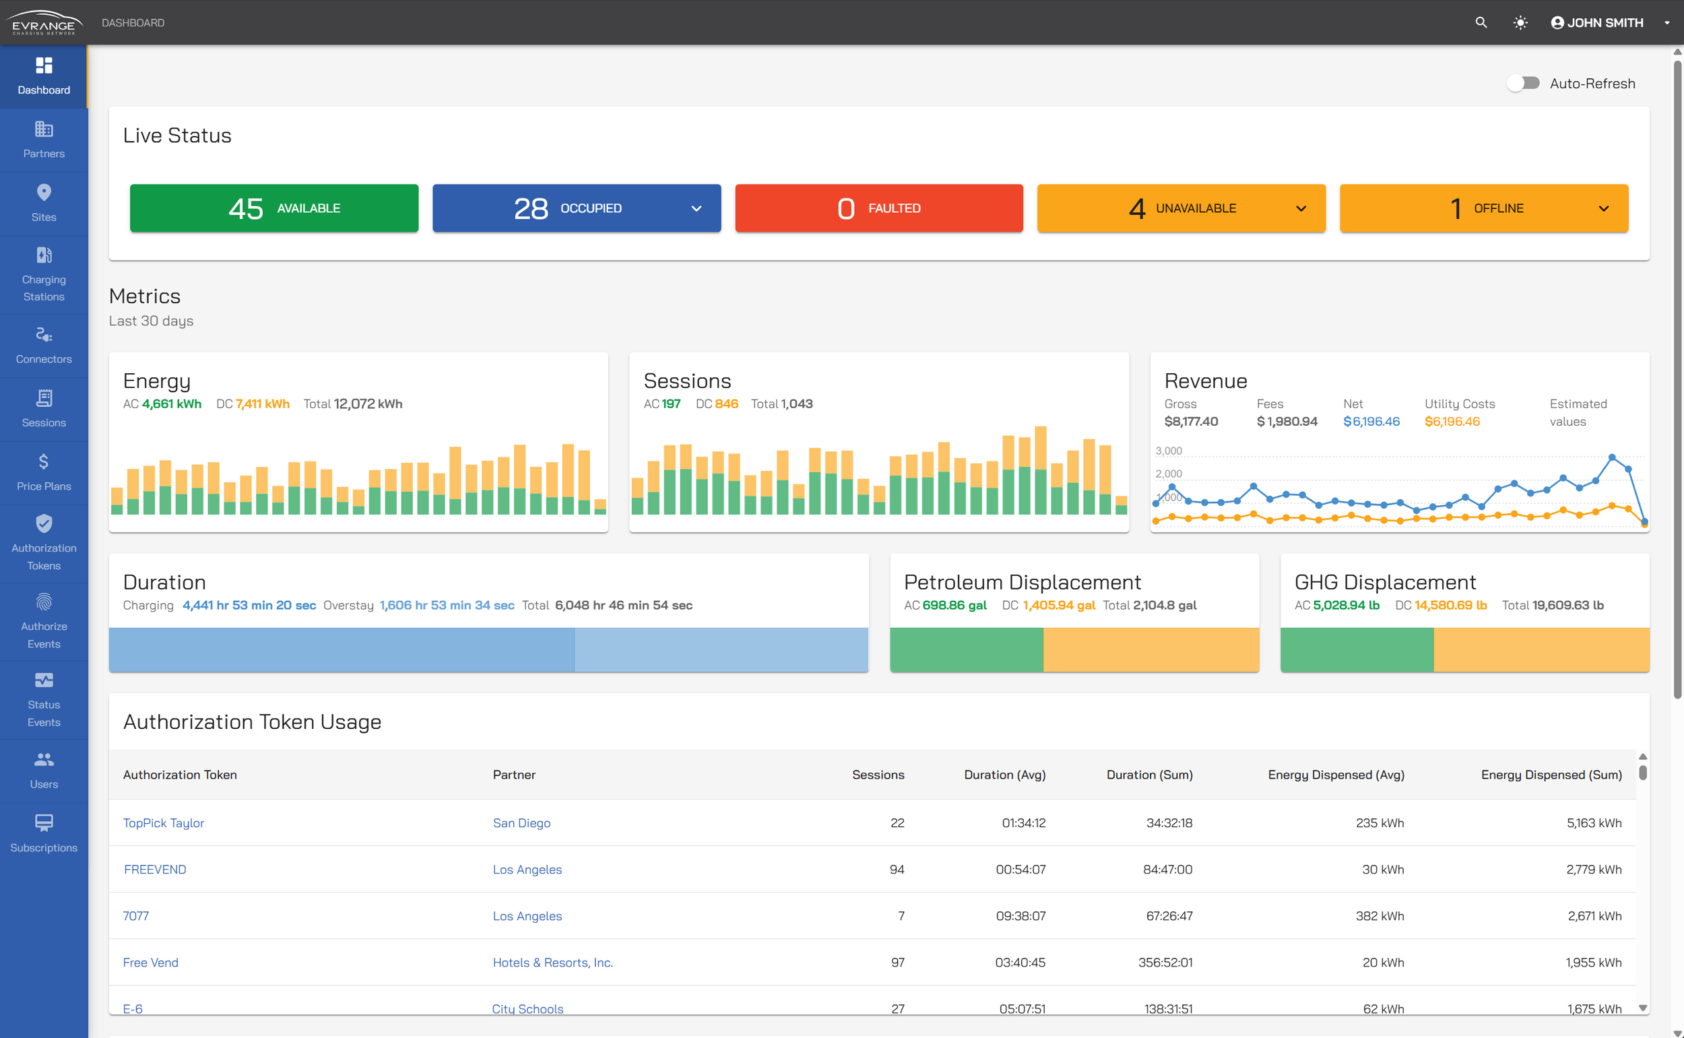The width and height of the screenshot is (1684, 1038).
Task: Open the Partners section from the sidebar
Action: (43, 140)
